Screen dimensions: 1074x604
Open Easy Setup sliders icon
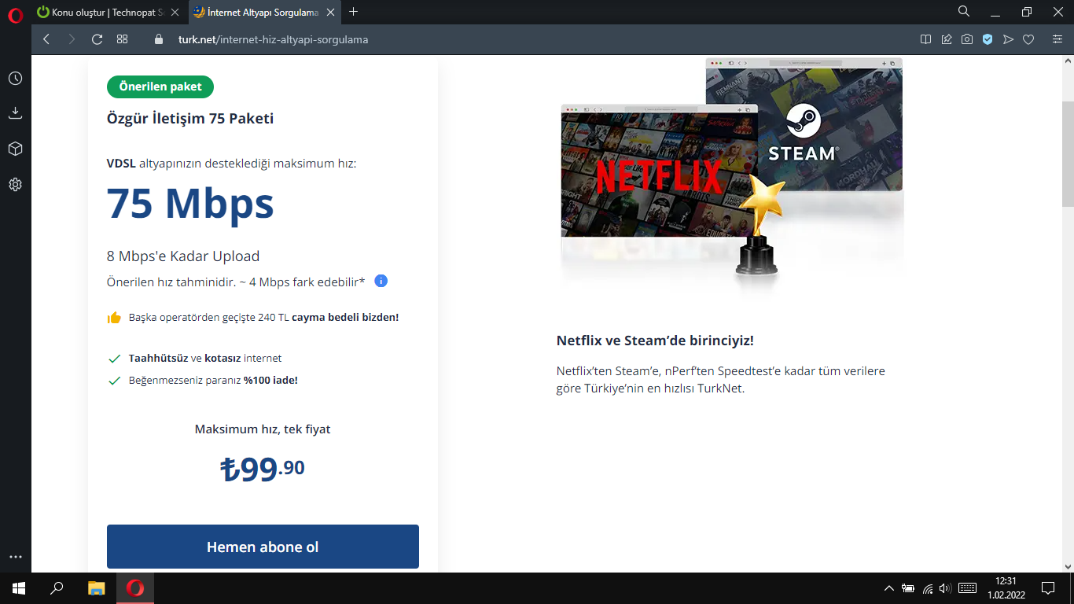tap(1057, 39)
